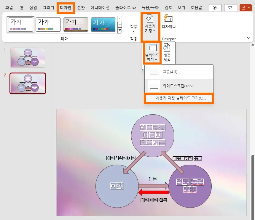Open the 삽입 ribbon tab
255x220 pixels.
[33, 8]
